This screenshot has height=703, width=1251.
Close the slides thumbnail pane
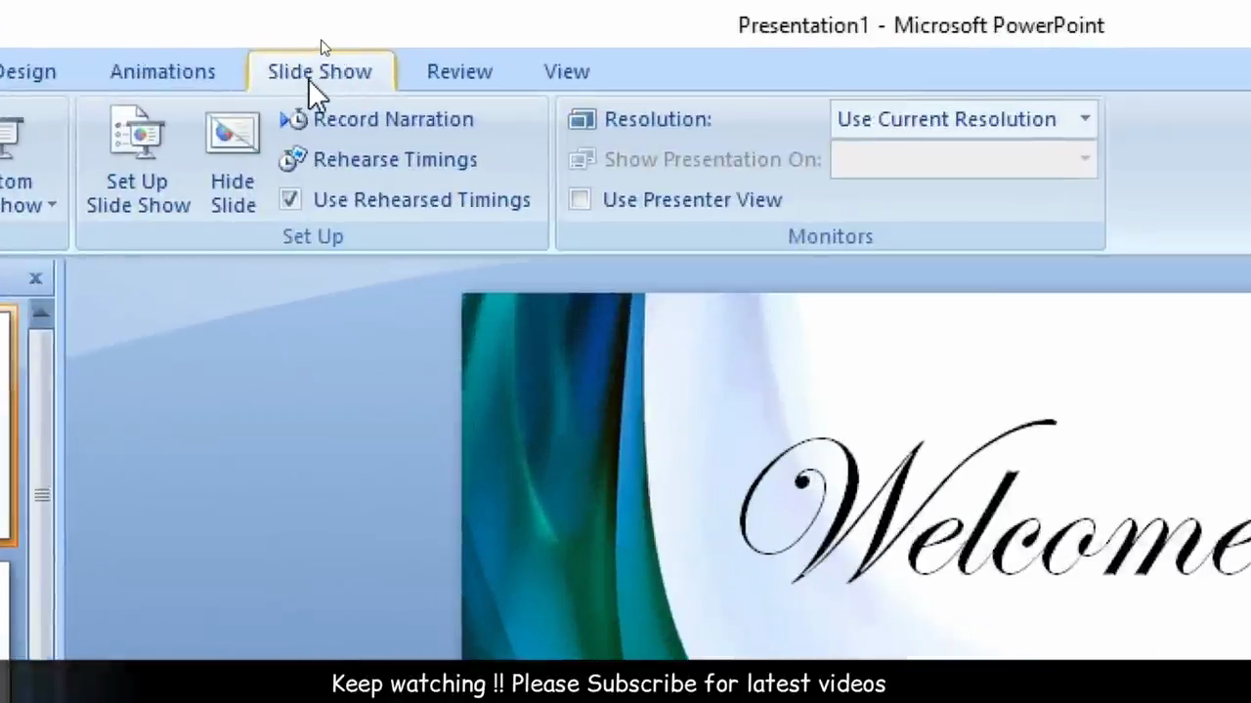(35, 278)
